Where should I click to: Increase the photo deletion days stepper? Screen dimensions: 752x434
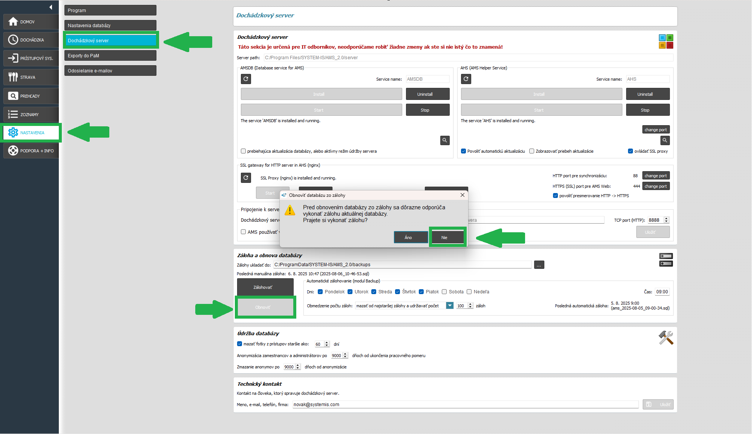[327, 342]
